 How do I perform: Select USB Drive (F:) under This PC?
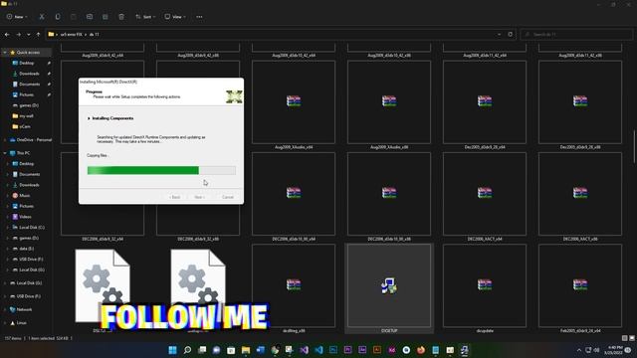(31, 259)
